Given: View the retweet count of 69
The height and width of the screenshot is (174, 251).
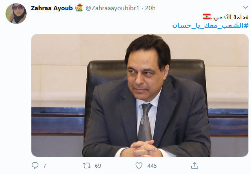Looking at the screenshot, I should [98, 166].
